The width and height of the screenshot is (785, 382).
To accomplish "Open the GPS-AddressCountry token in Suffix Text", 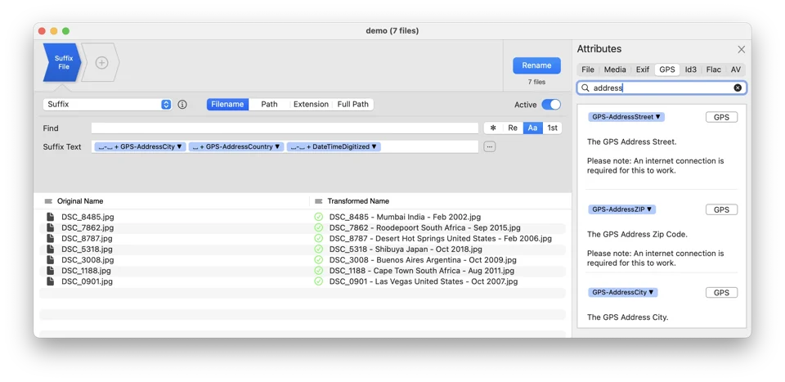I will (236, 146).
